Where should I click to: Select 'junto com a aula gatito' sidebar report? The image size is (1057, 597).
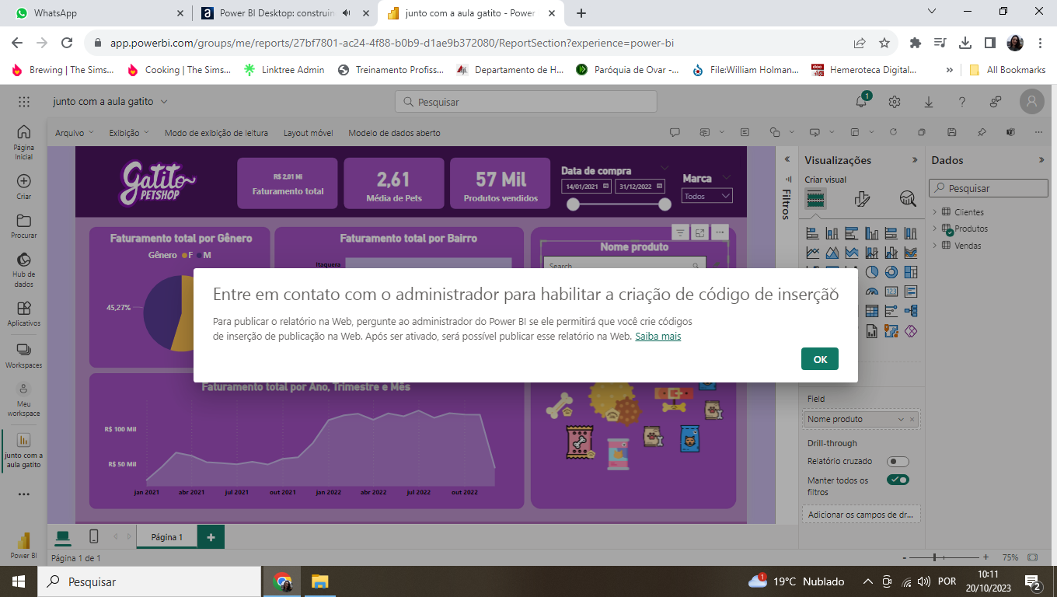[24, 451]
